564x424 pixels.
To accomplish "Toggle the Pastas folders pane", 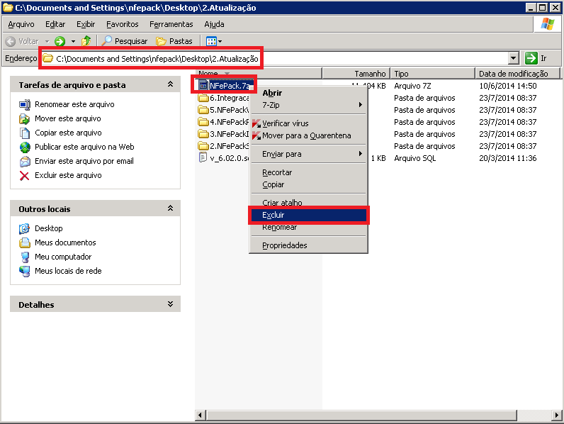I will (x=174, y=41).
